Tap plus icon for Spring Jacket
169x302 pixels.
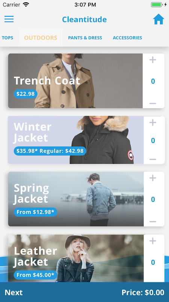coord(153,178)
